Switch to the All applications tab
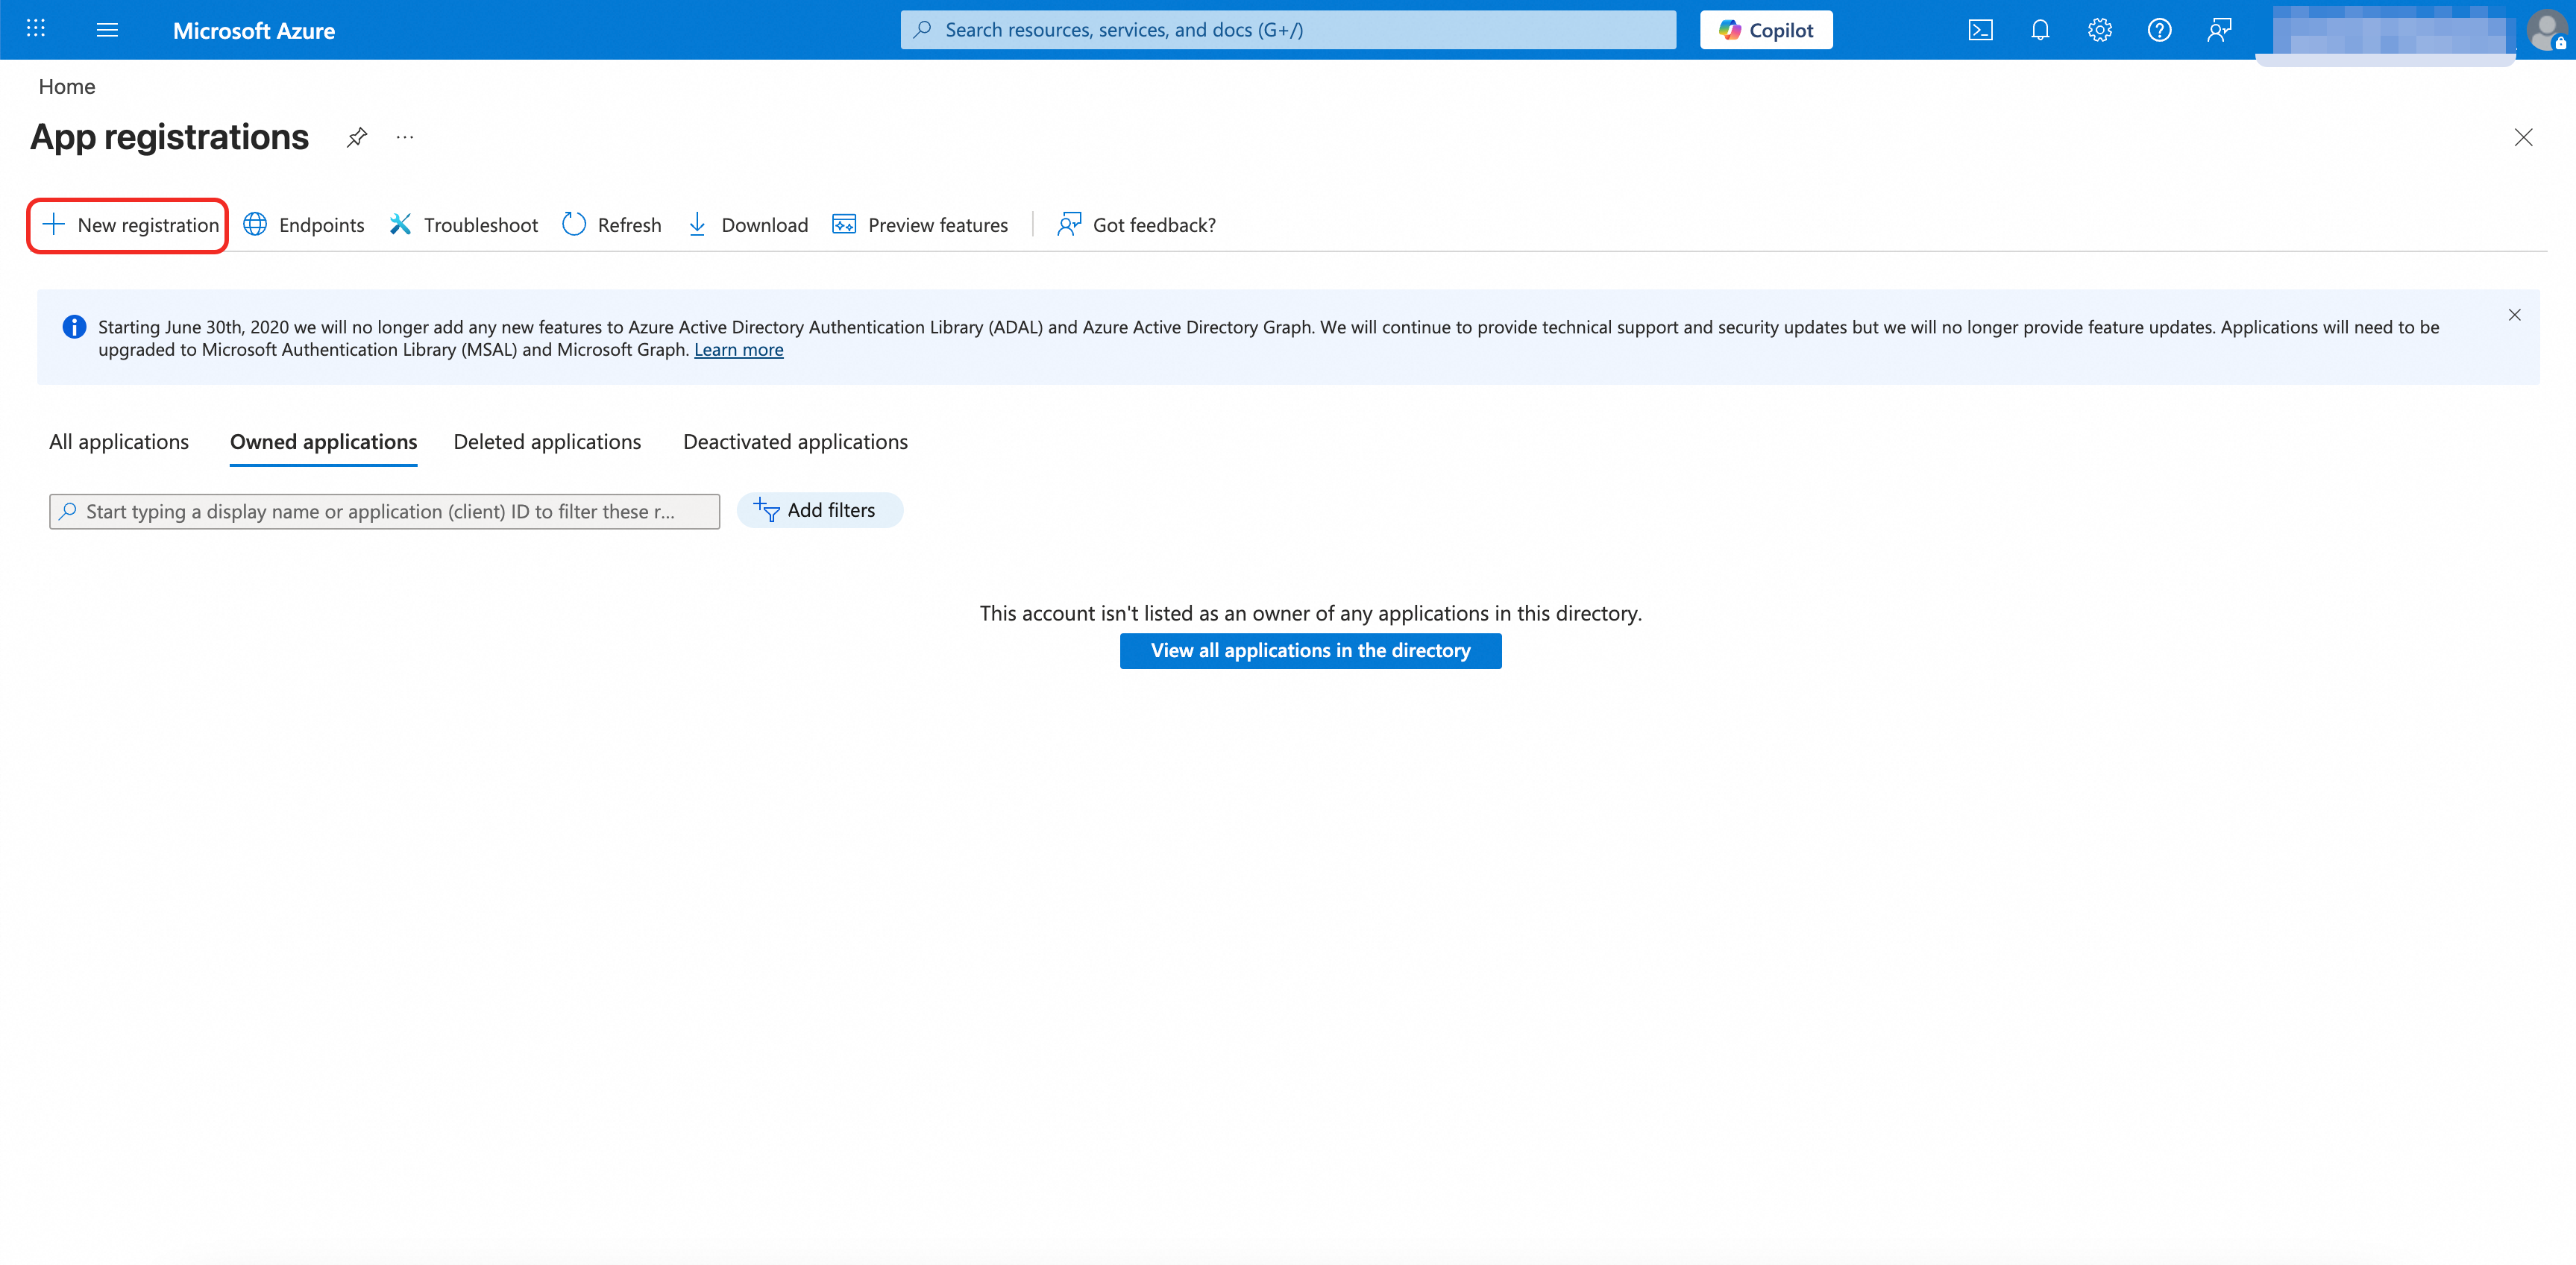This screenshot has height=1265, width=2576. click(119, 442)
